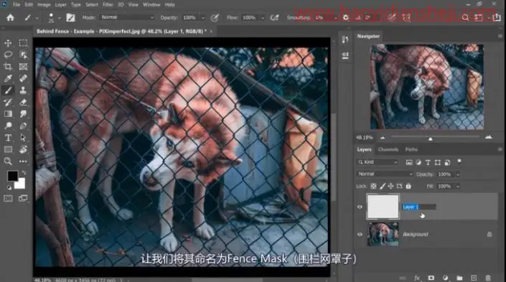Screen dimensions: 506x282
Task: Toggle lock position icon
Action: 390,186
